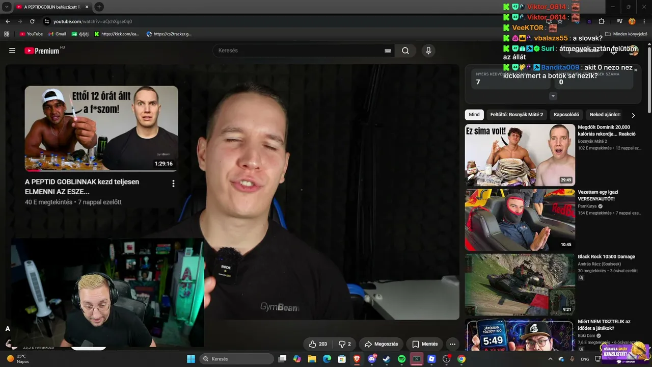This screenshot has width=652, height=367.
Task: Open Megdőlt Dominik 20,000 kalóriás video thumbnail
Action: (520, 154)
